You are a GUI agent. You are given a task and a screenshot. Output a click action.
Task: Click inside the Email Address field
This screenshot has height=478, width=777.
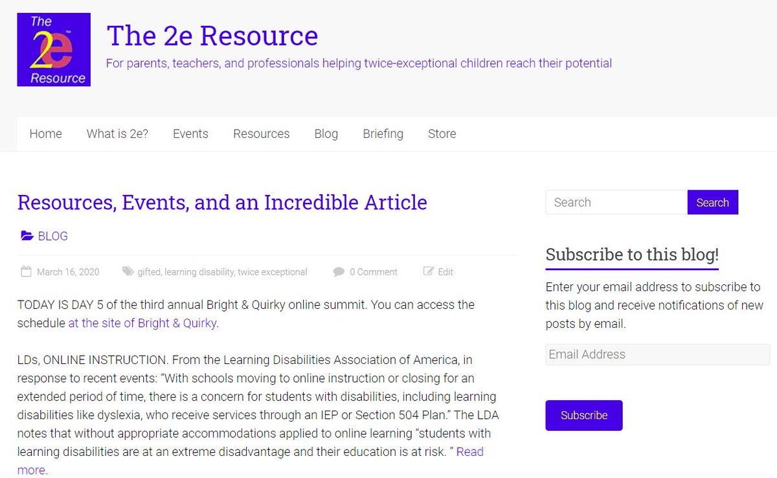point(657,354)
